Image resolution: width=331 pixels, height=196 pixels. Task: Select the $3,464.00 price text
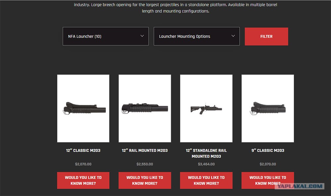206,164
